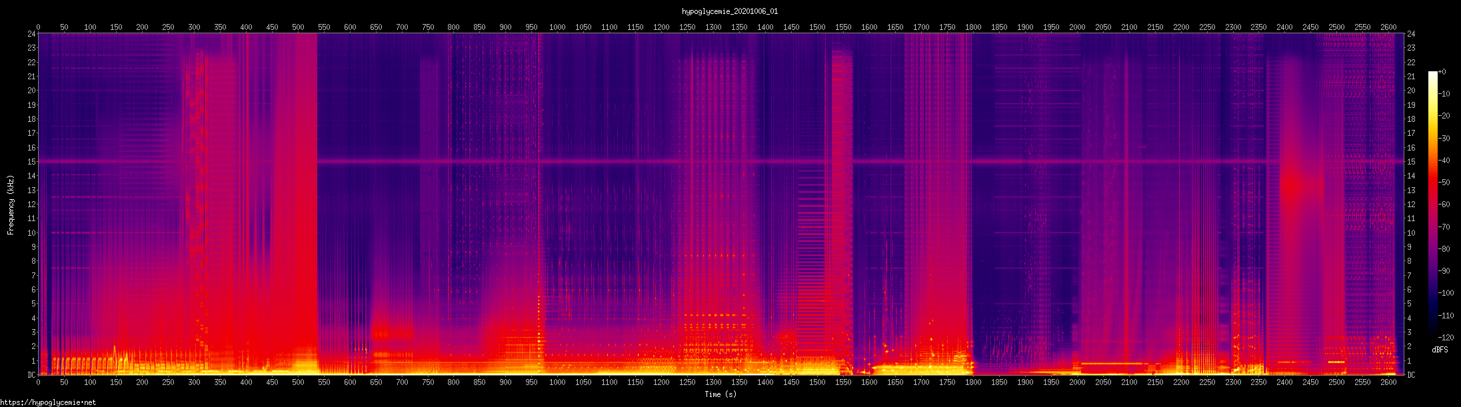Open the hypoglycemie.net link at bottom left
The image size is (1461, 407).
point(48,402)
